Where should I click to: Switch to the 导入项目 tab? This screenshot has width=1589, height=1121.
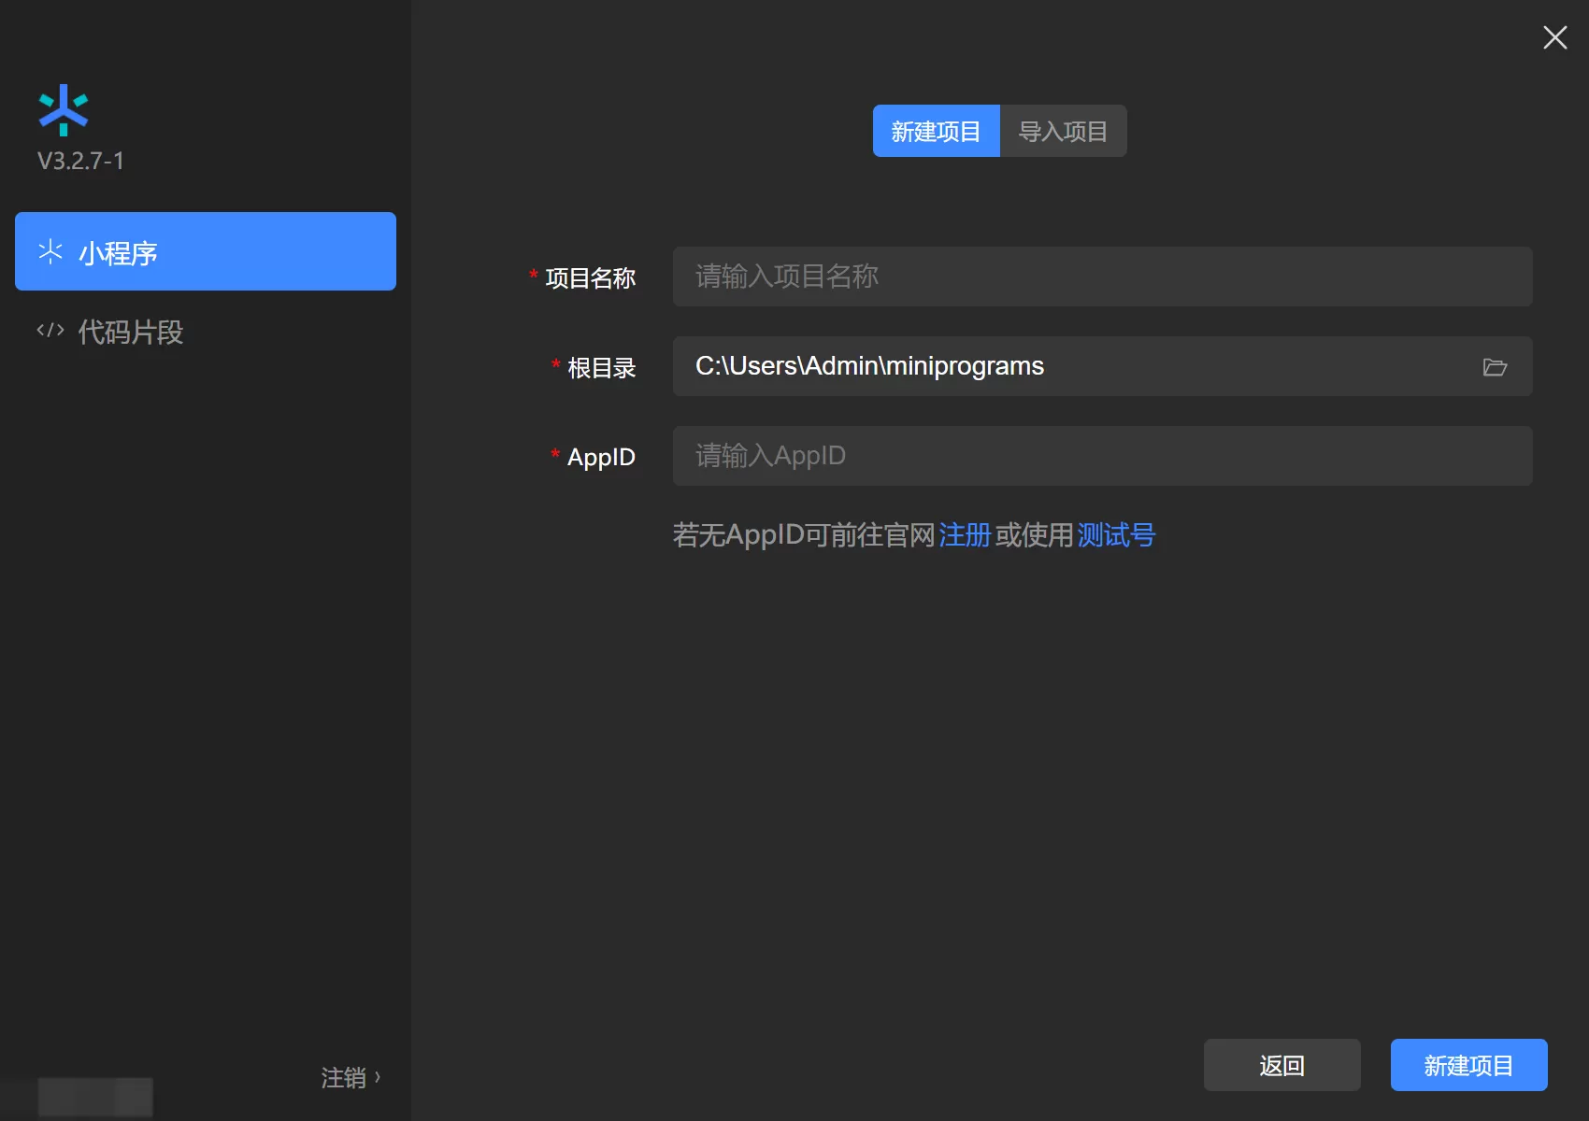click(x=1063, y=131)
